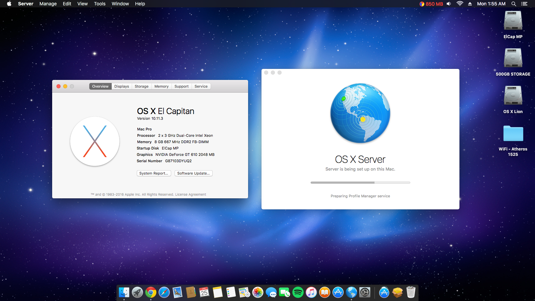
Task: Open Finder from the Dock
Action: click(x=124, y=293)
